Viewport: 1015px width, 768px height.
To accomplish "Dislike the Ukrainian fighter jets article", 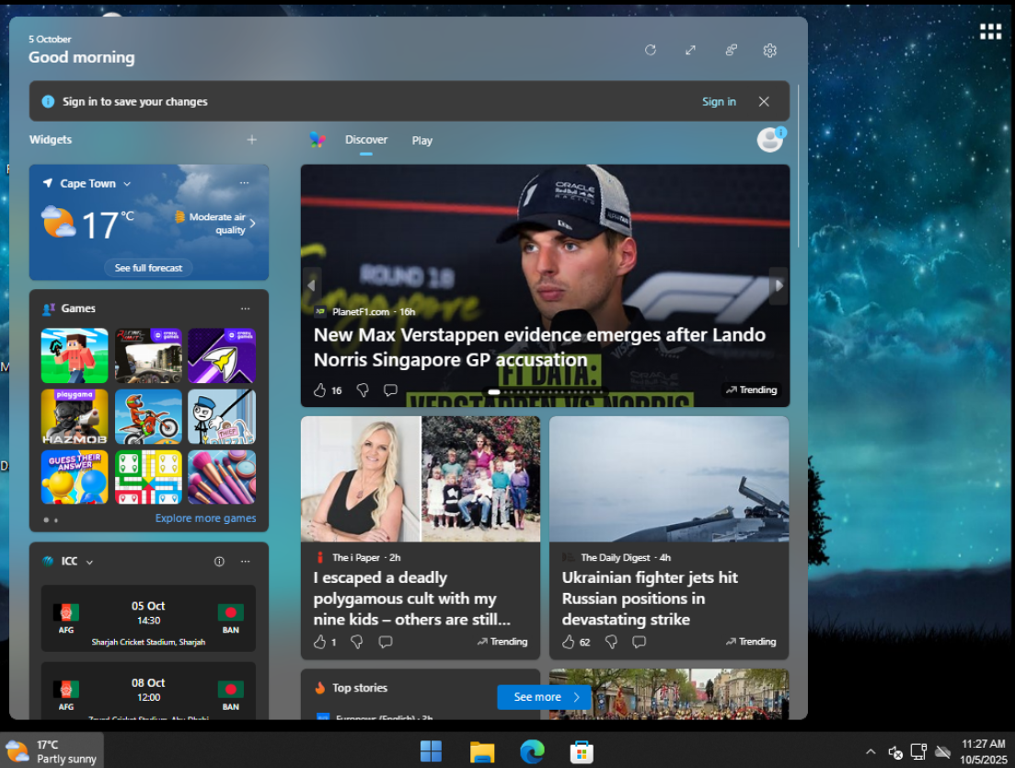I will pyautogui.click(x=611, y=642).
